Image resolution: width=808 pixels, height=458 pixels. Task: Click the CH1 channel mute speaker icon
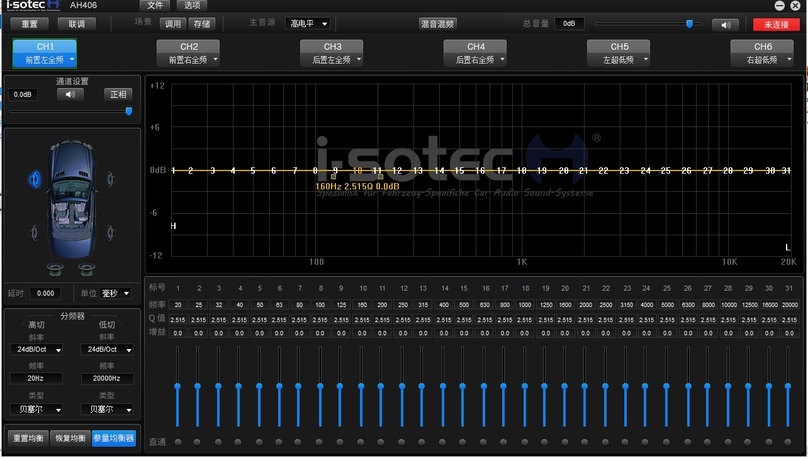(70, 94)
